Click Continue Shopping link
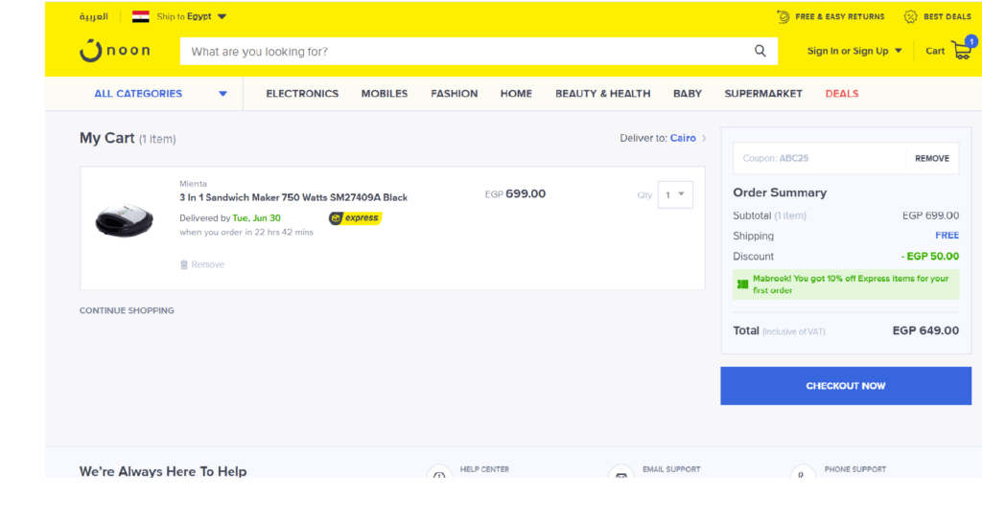982x521 pixels. pos(127,311)
